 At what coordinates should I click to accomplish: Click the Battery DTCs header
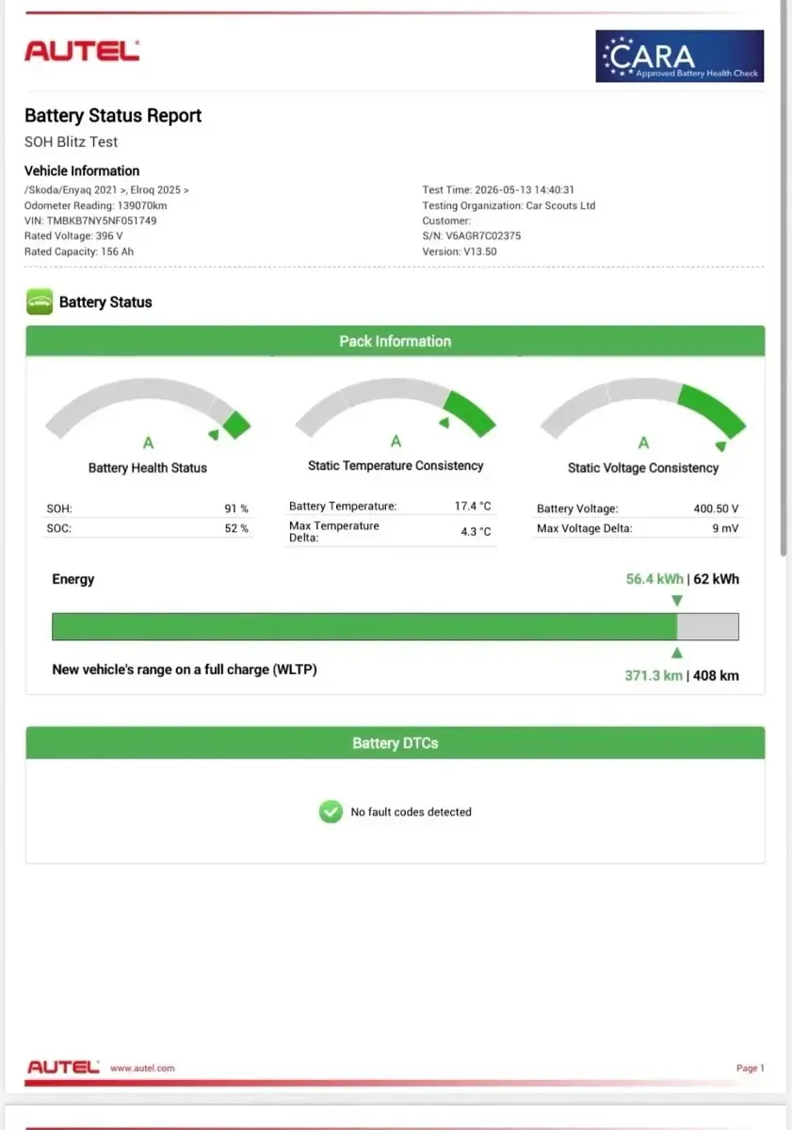click(x=396, y=743)
